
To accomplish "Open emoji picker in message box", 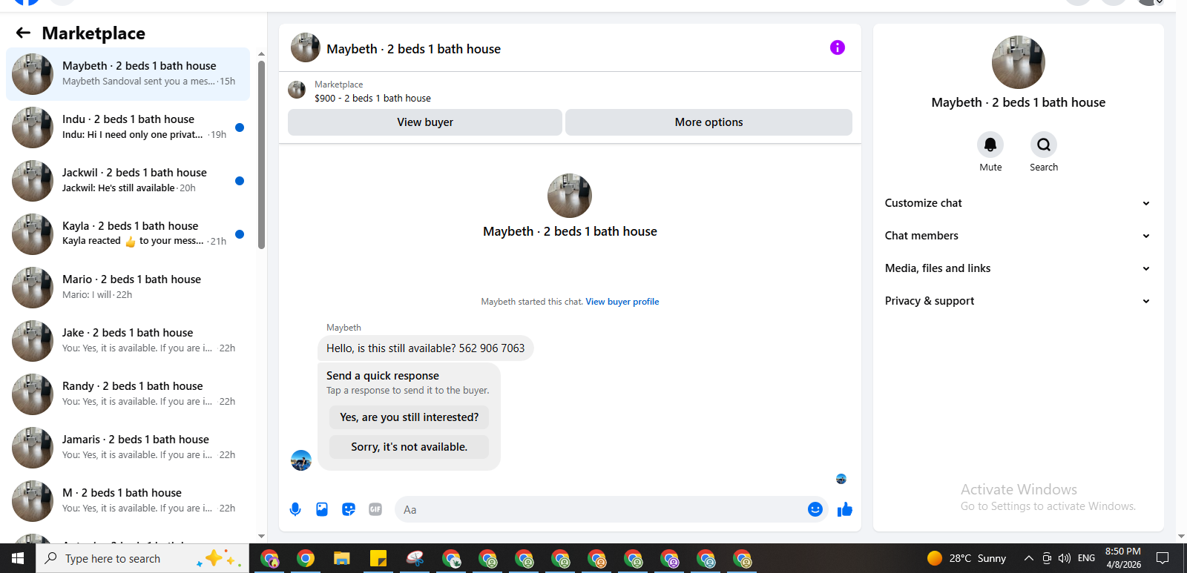I will click(815, 509).
